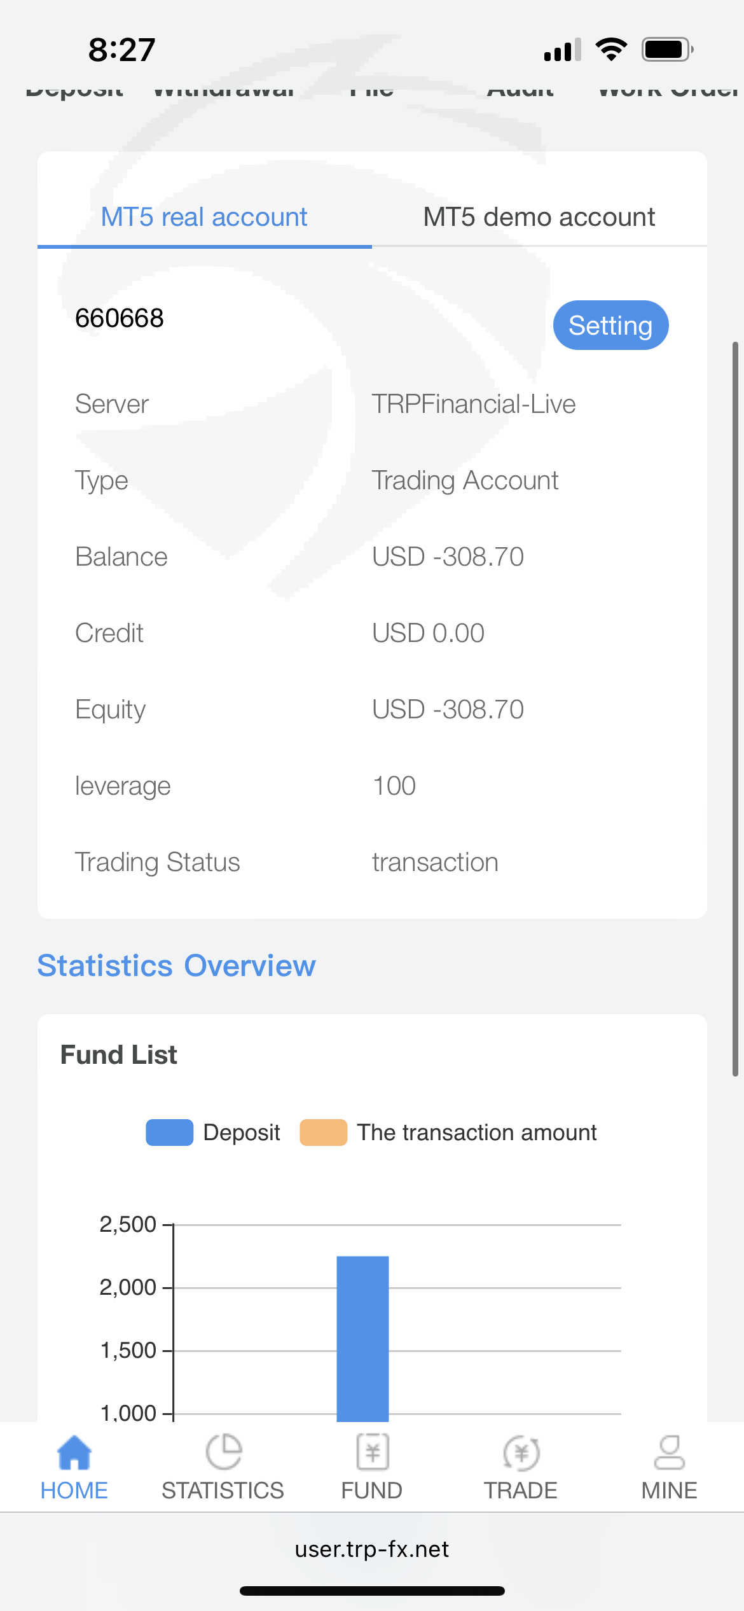Select the MT5 real account tab

pos(204,217)
